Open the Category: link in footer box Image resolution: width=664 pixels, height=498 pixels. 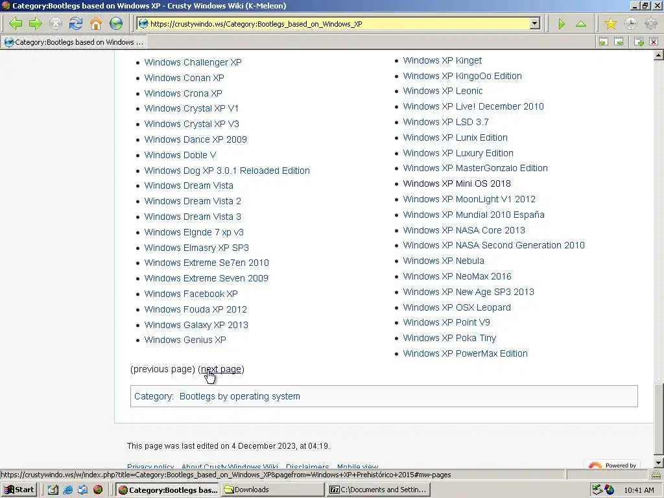153,396
